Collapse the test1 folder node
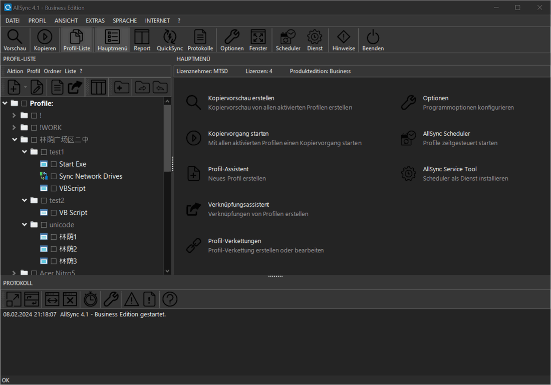The height and width of the screenshot is (385, 551). point(25,152)
